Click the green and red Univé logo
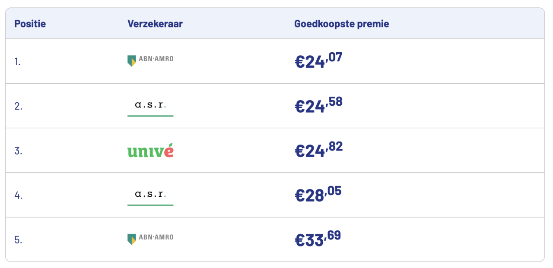Viewport: 553px width, 268px height. [x=150, y=151]
